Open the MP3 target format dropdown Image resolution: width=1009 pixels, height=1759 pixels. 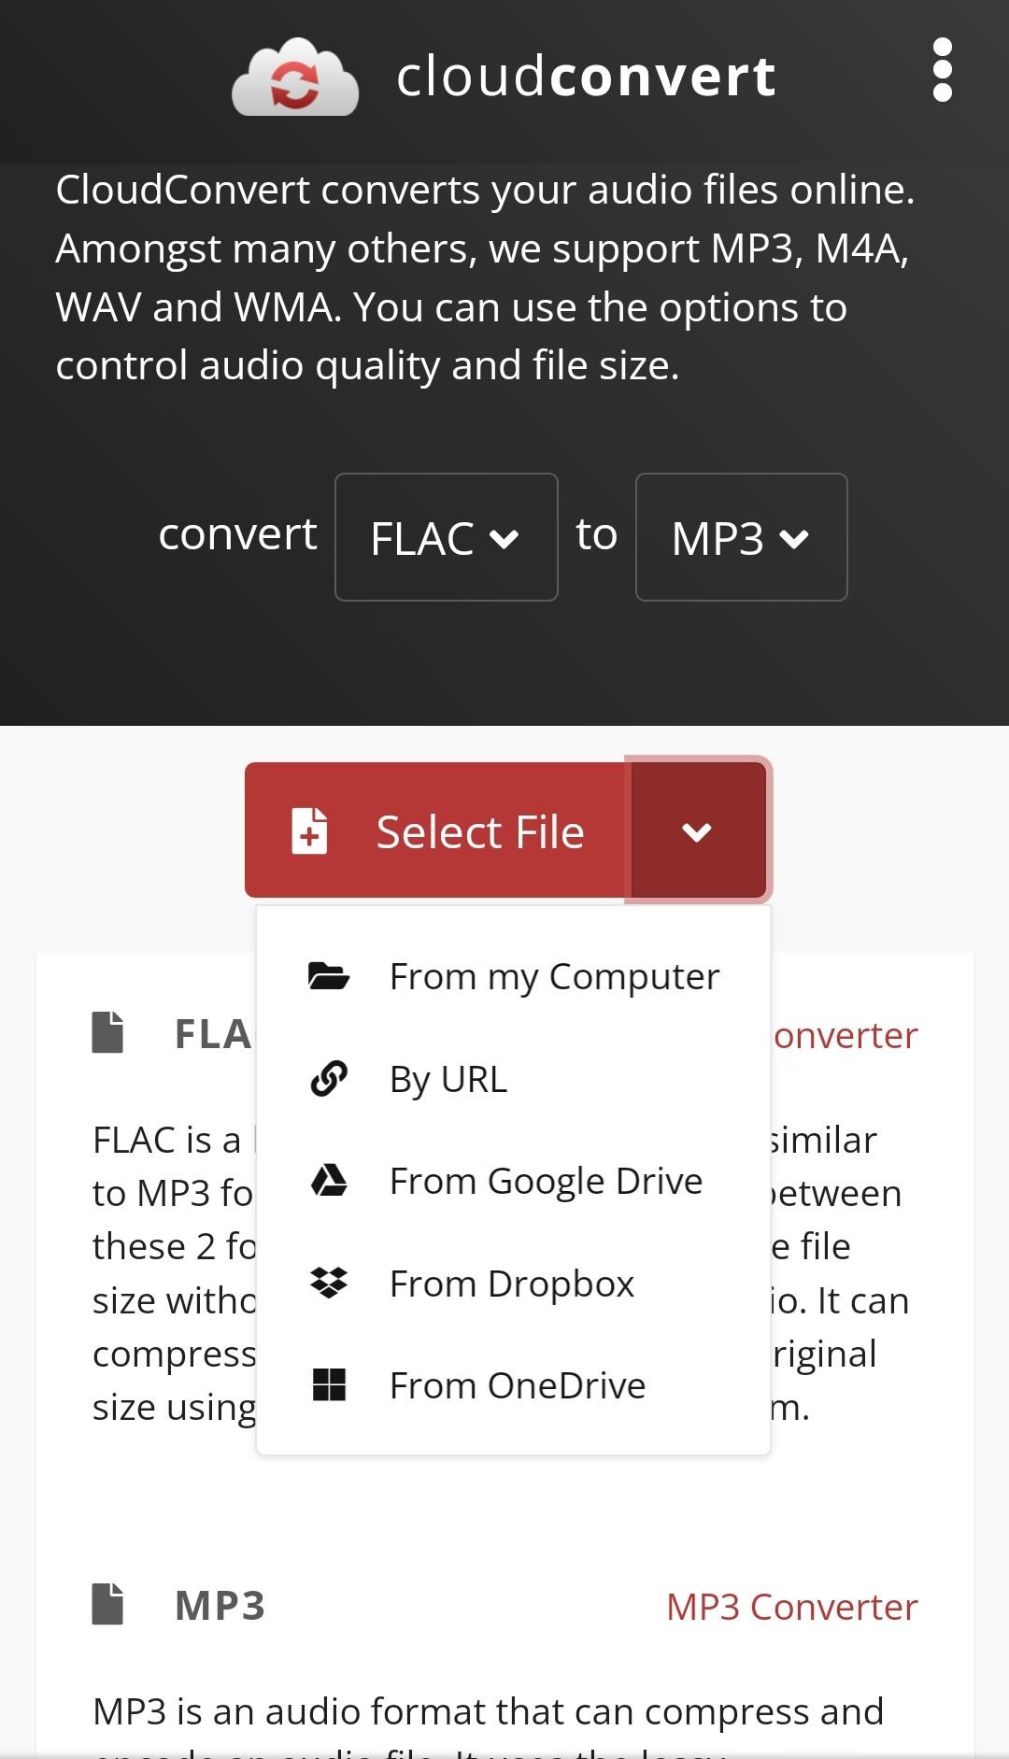coord(741,536)
